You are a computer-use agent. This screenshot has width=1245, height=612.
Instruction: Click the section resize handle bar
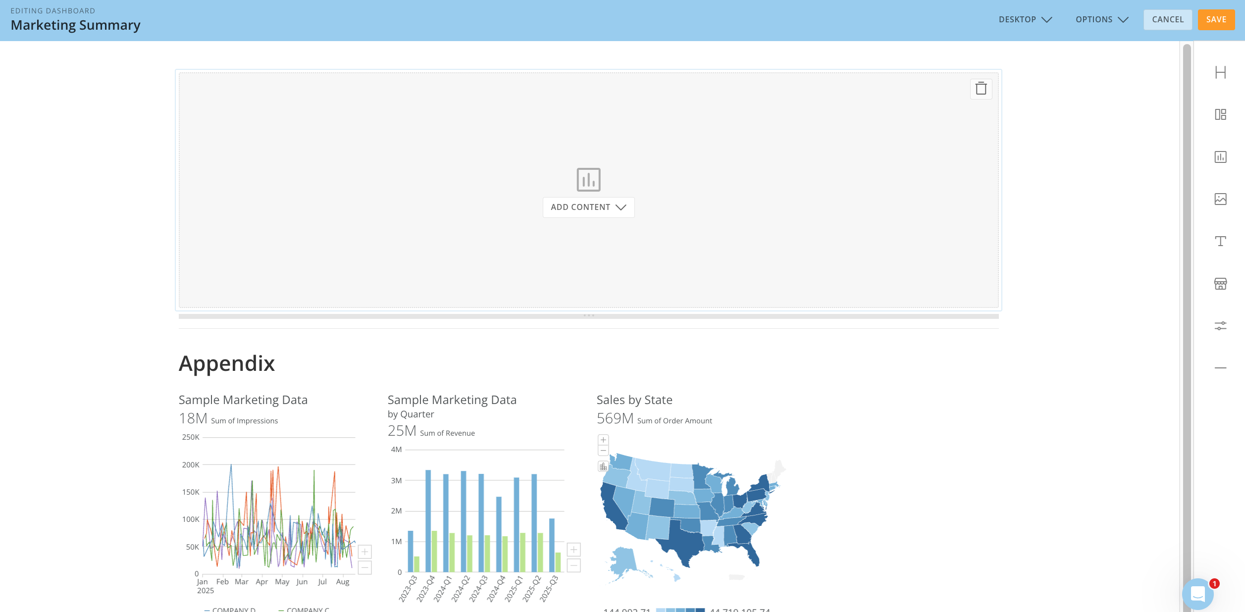click(x=588, y=316)
